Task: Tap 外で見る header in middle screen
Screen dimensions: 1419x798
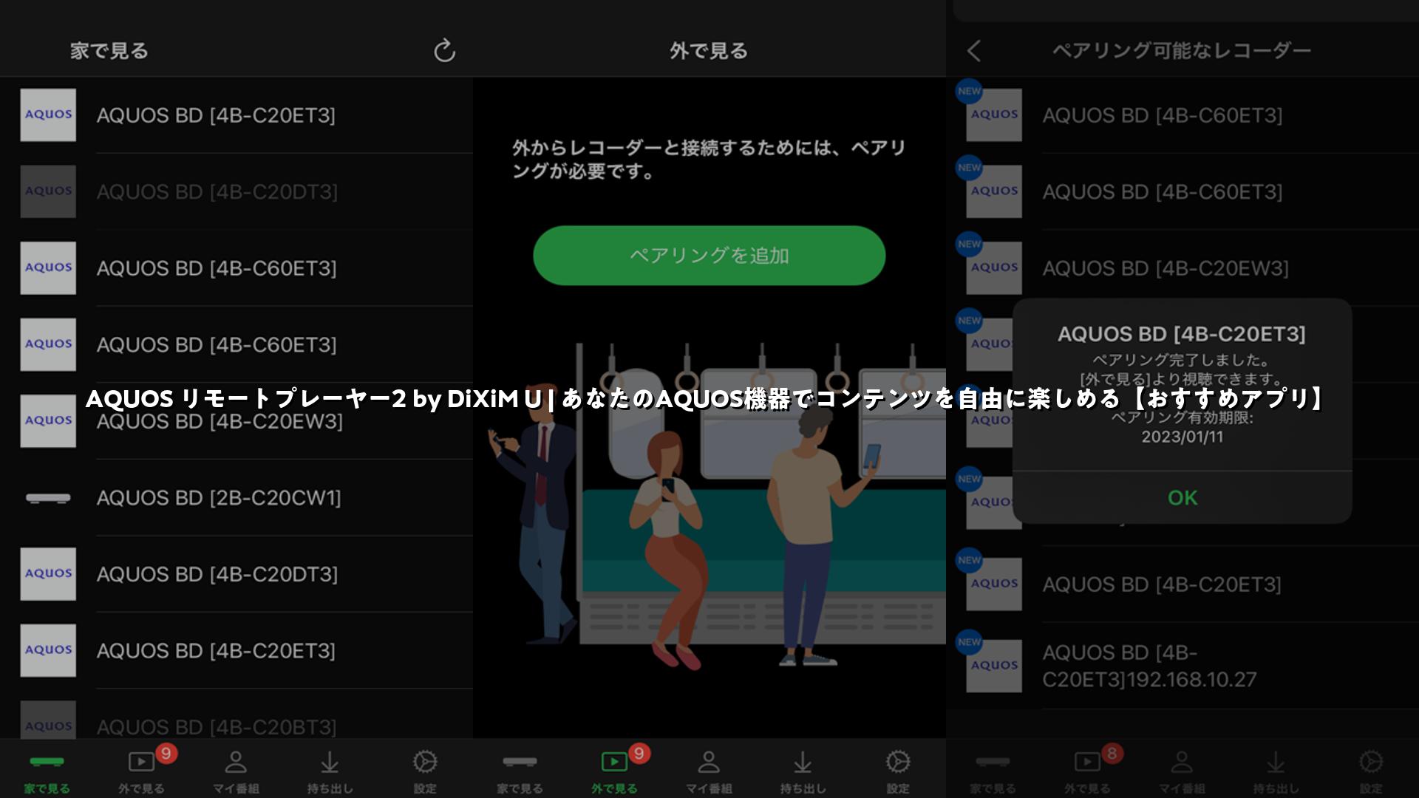Action: [709, 51]
